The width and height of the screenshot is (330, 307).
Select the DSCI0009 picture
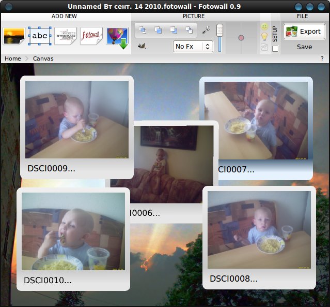click(77, 127)
